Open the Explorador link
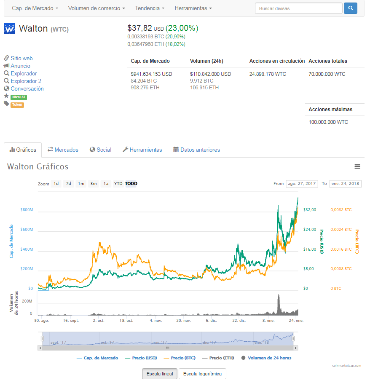This screenshot has height=391, width=370. pyautogui.click(x=24, y=74)
